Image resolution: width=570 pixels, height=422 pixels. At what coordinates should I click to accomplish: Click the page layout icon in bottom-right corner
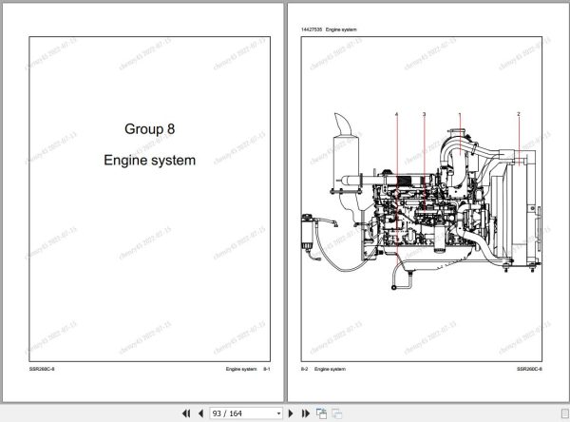(x=565, y=413)
